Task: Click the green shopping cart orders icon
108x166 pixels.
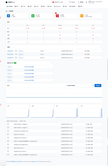Action: pyautogui.click(x=33, y=16)
